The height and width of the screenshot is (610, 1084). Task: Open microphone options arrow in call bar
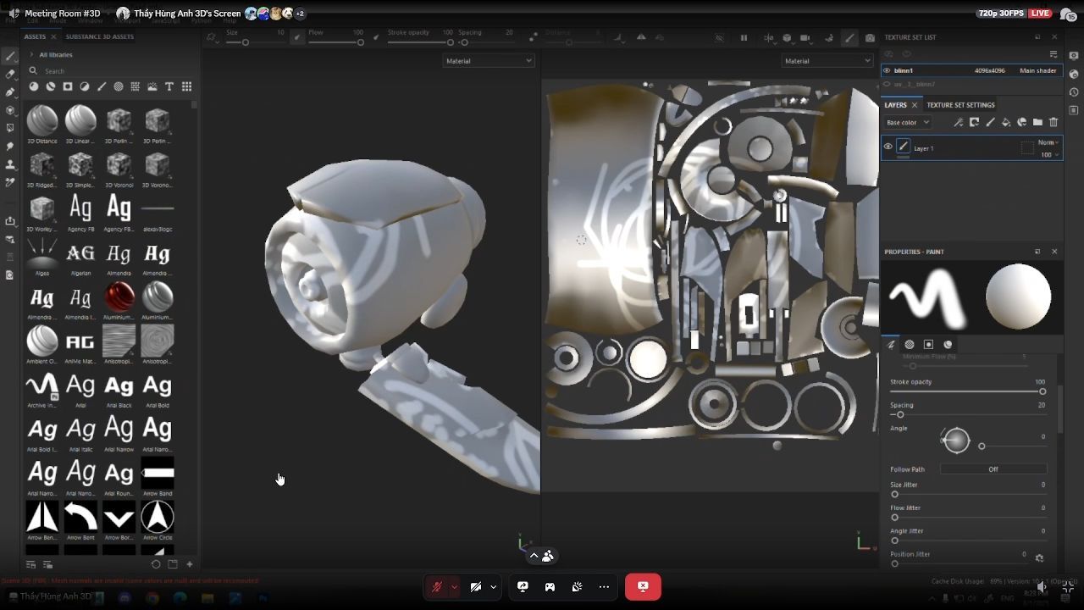(x=454, y=587)
